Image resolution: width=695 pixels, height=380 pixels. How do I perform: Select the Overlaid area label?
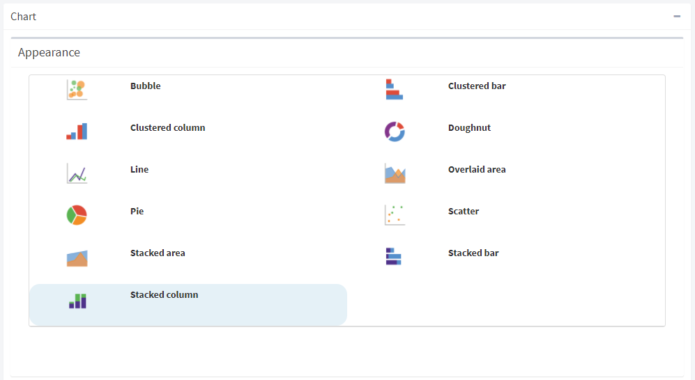(477, 169)
